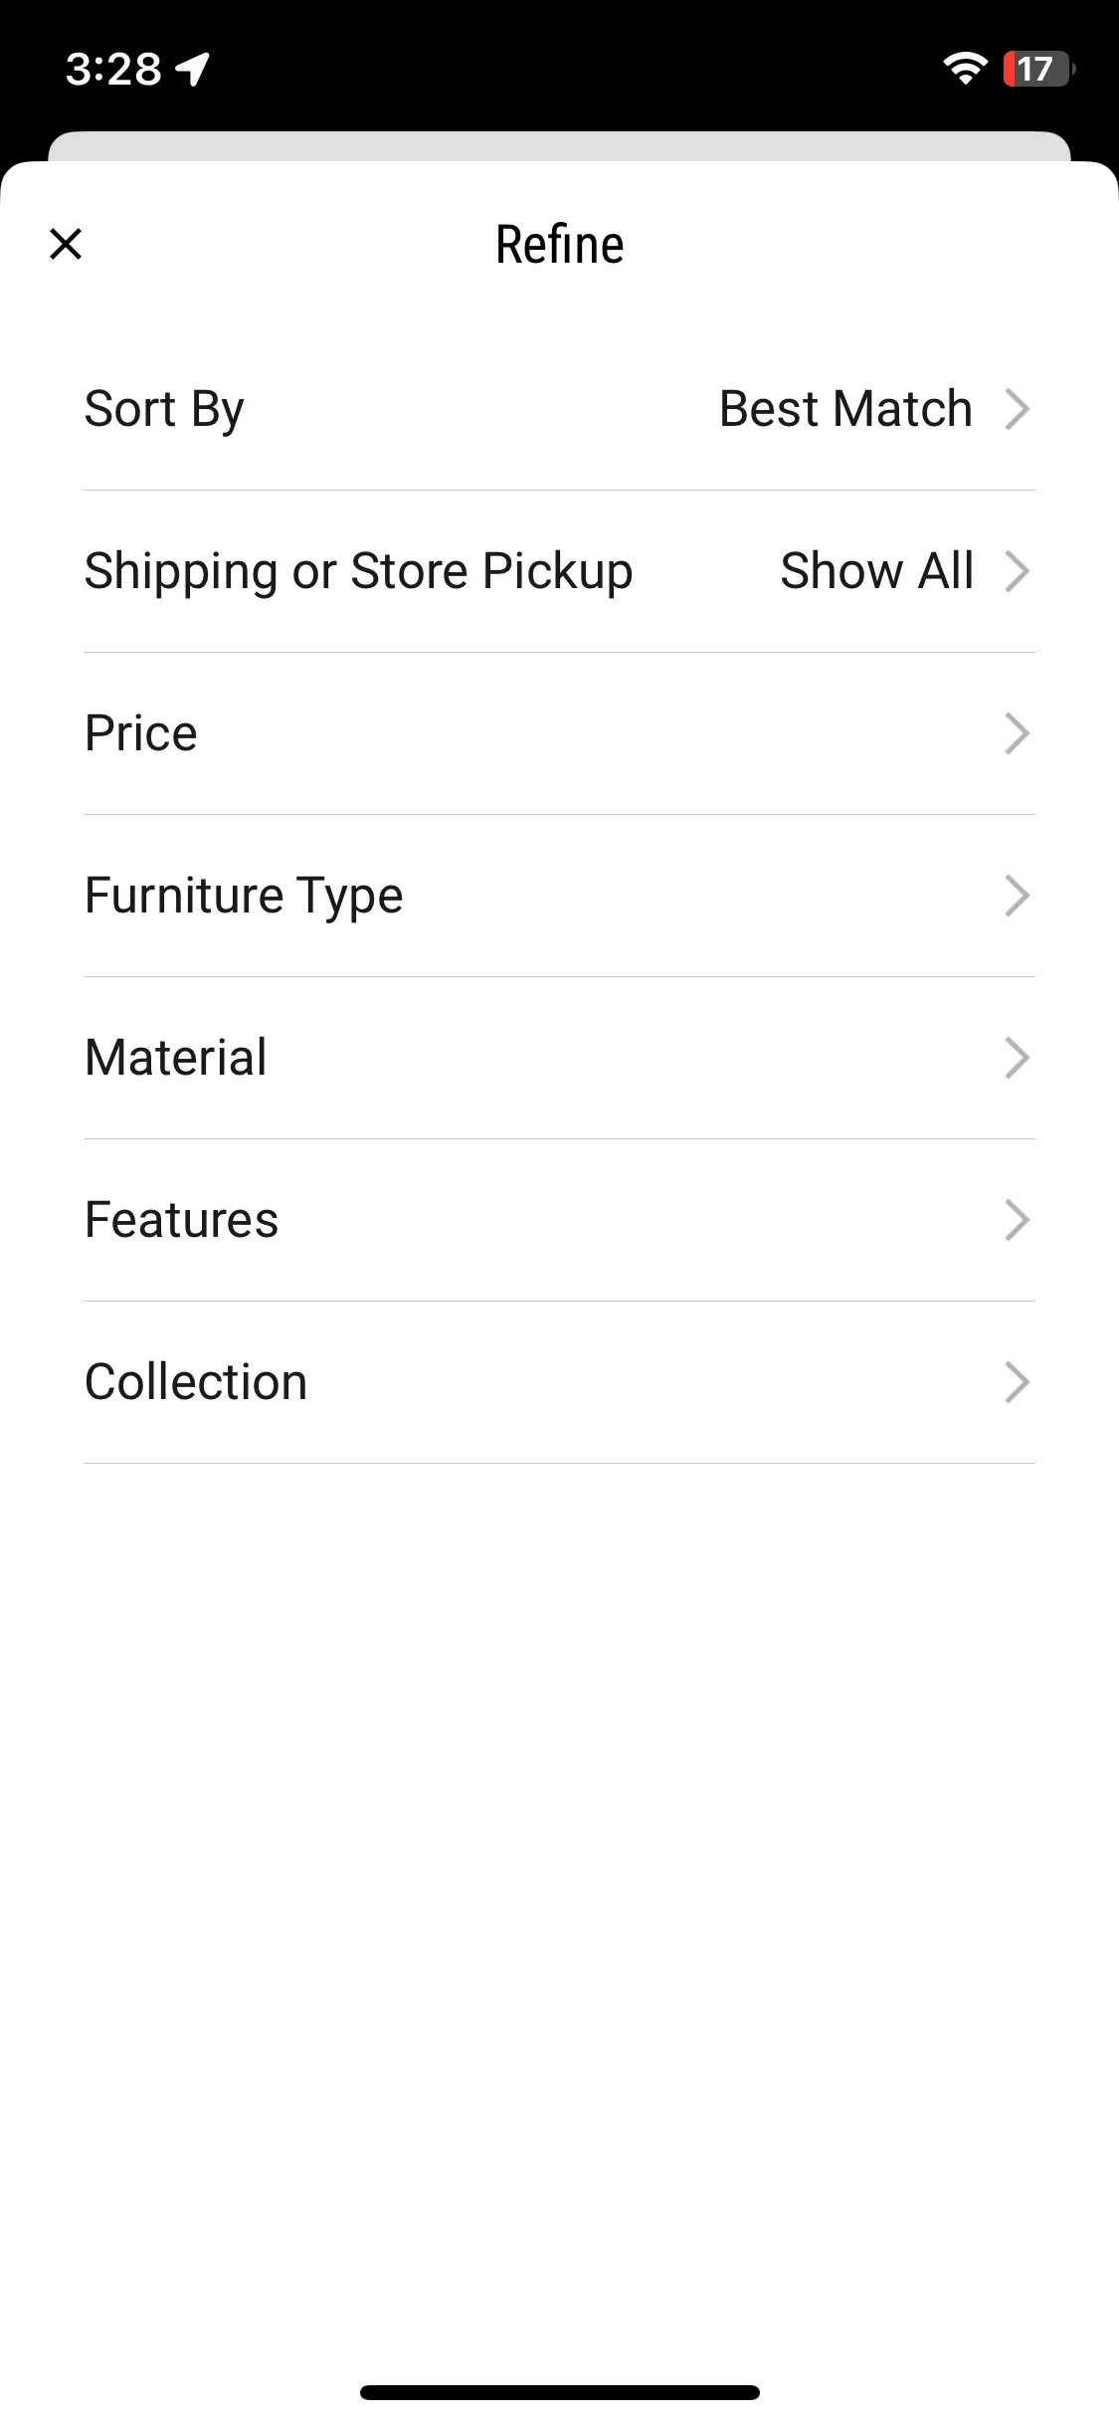Open the Material filter
Image resolution: width=1119 pixels, height=2424 pixels.
[x=559, y=1058]
